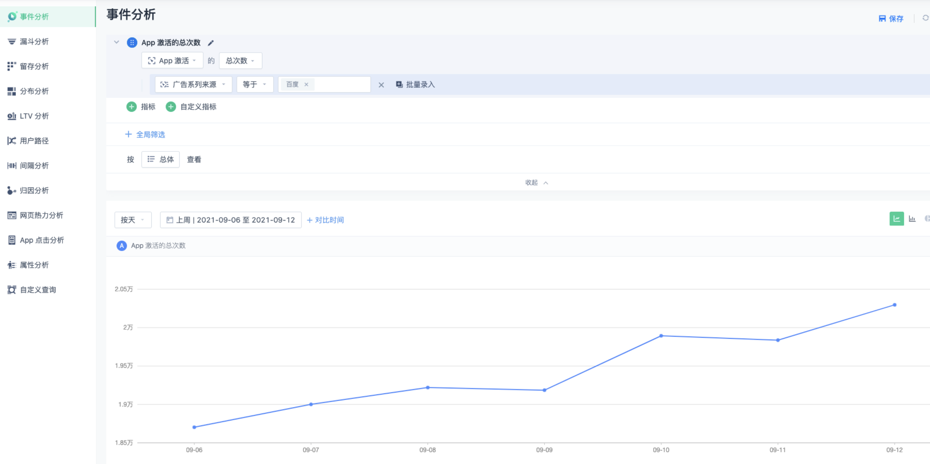This screenshot has height=464, width=930.
Task: Click the 09-08 data point on the chart
Action: 428,388
